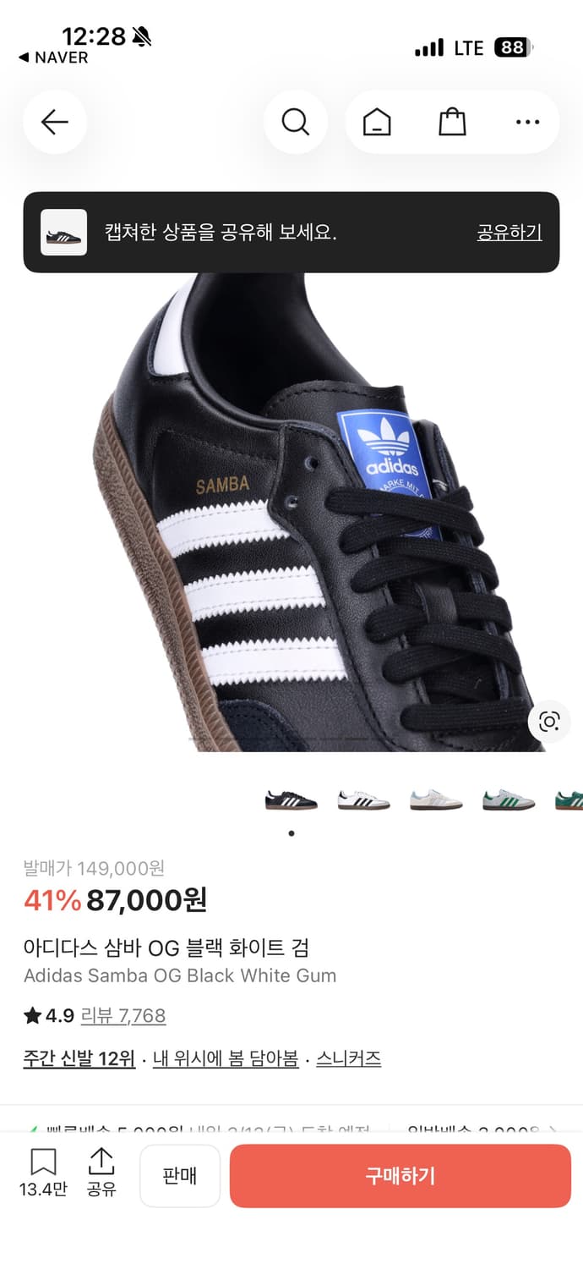Viewport: 583px width, 1269px height.
Task: Open 리뷰 7,768 reviews link
Action: pyautogui.click(x=123, y=1015)
